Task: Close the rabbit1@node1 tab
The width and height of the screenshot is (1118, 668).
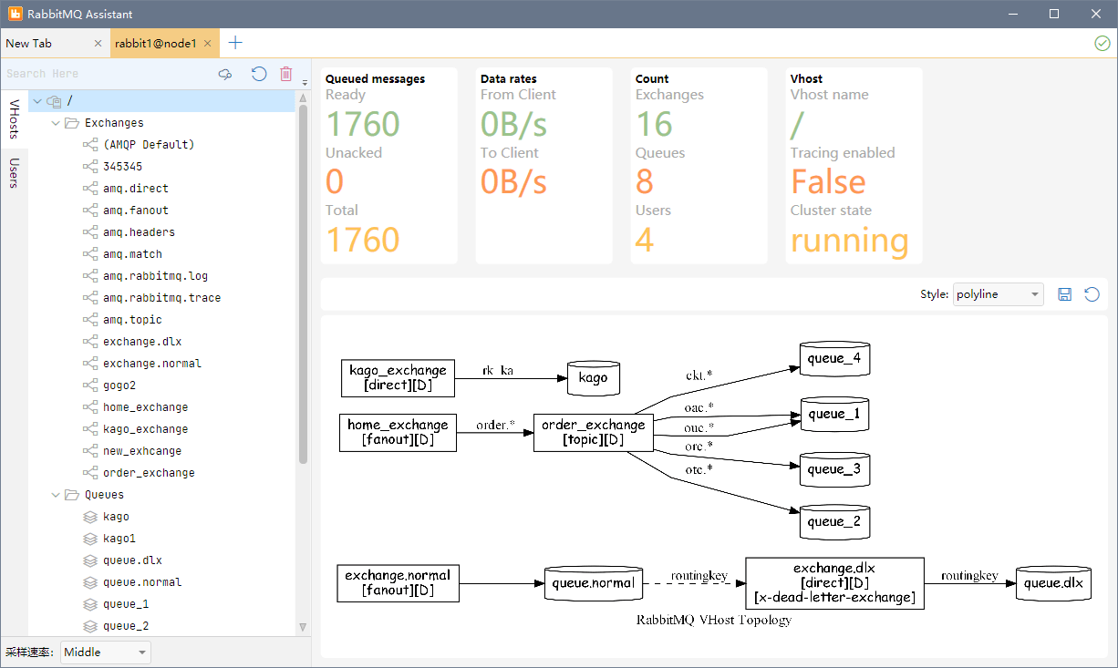Action: pyautogui.click(x=208, y=43)
